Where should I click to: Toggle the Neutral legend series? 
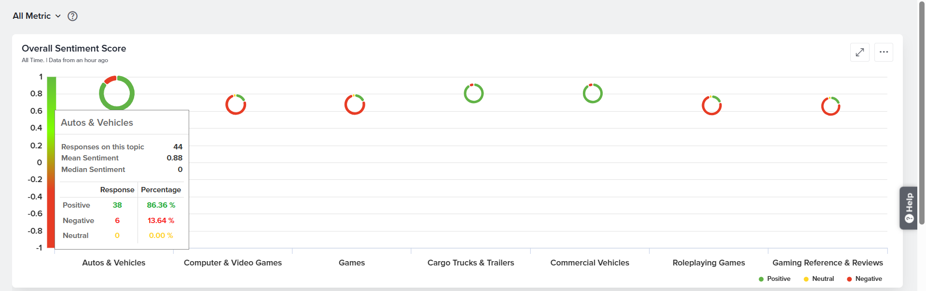coord(819,279)
